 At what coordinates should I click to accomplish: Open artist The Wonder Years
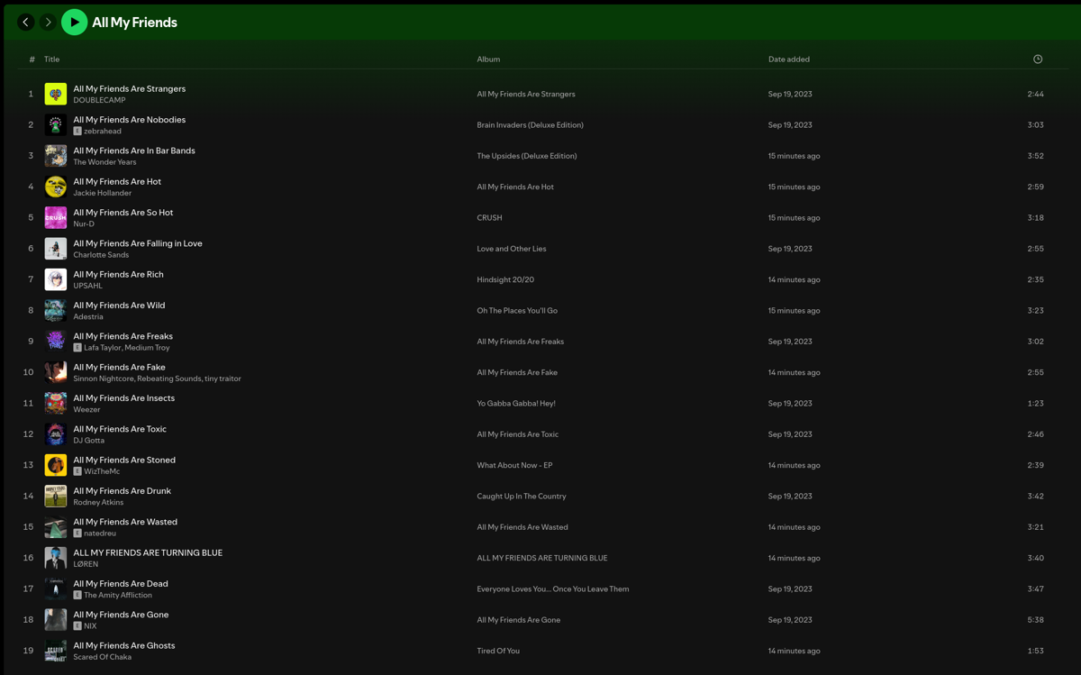click(x=104, y=162)
